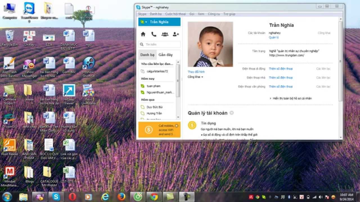Select the HitLeap Viewer desktop icon

tap(69, 95)
